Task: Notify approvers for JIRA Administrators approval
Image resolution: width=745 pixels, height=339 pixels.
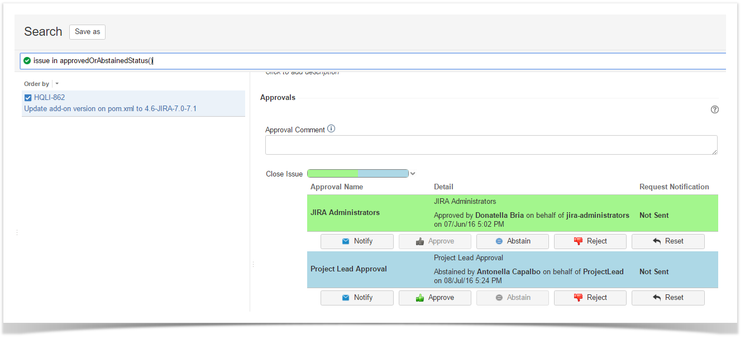Action: [357, 241]
